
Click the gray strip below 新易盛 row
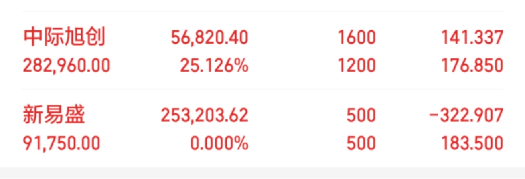click(262, 173)
